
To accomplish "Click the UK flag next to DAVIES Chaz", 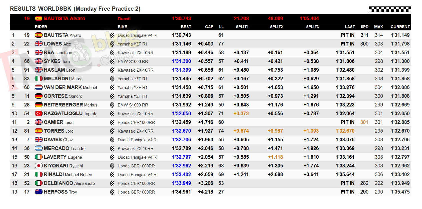I will 39,140.
